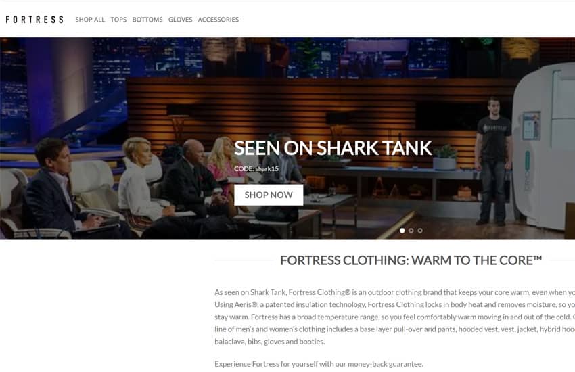Click the CODE: shark15 promo text

click(256, 169)
